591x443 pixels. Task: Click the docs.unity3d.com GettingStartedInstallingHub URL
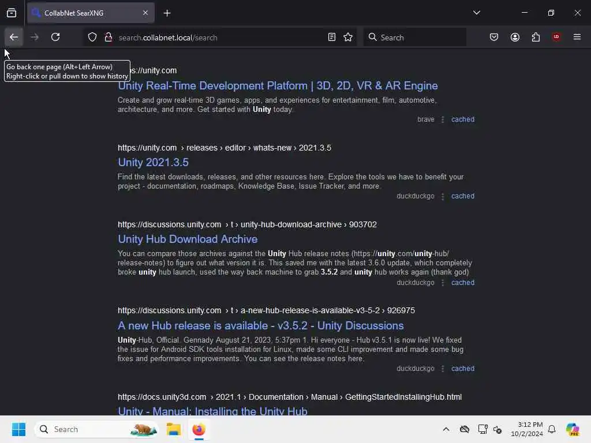tap(290, 397)
